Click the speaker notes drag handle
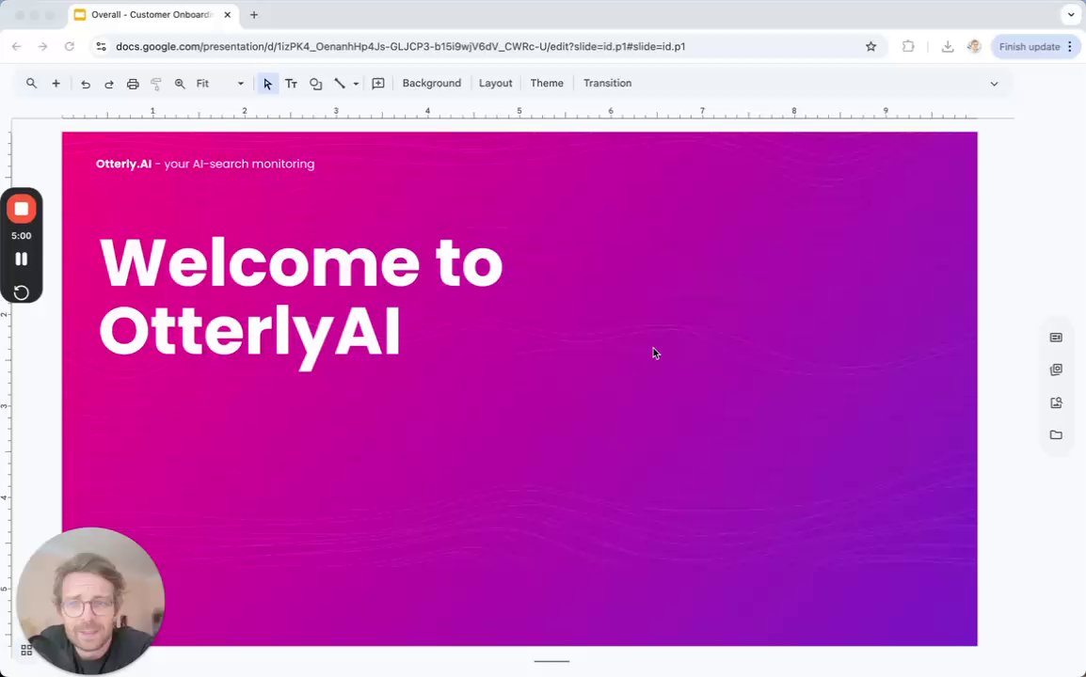Screen dimensions: 1086x677 coord(551,661)
